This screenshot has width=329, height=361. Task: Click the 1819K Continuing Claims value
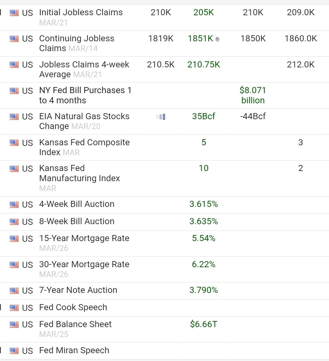[x=160, y=39]
